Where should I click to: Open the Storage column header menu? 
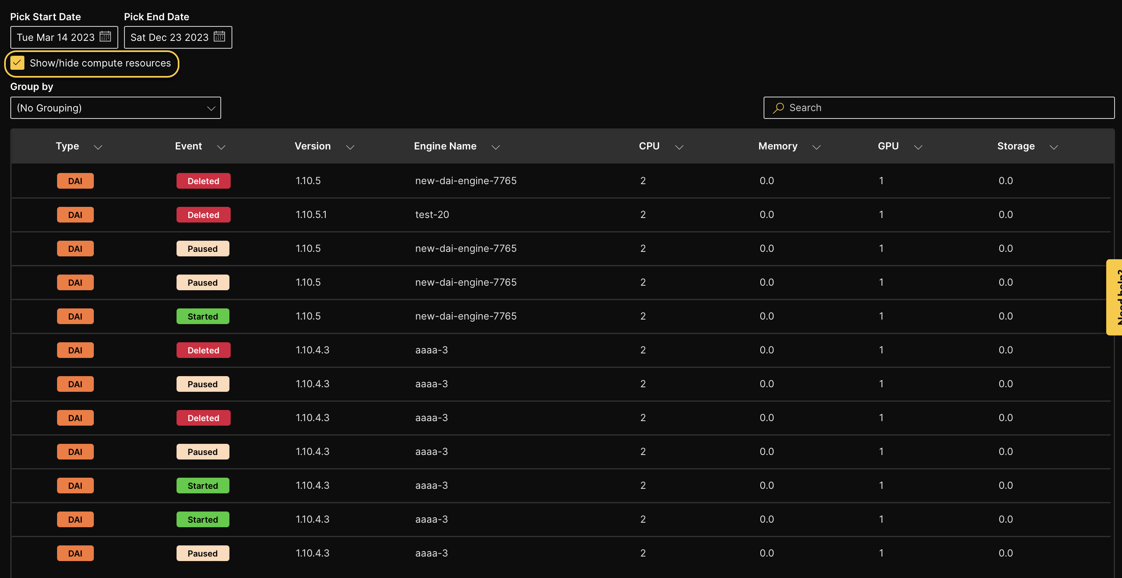(x=1053, y=147)
